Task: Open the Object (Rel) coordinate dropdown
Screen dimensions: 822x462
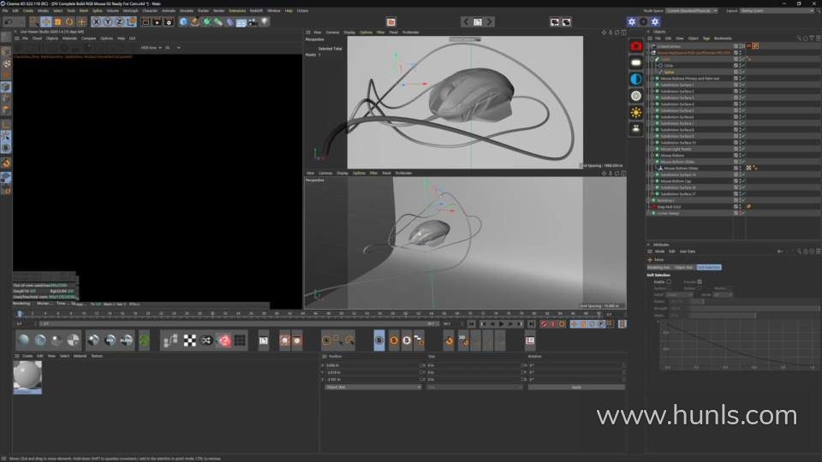Action: pos(372,387)
